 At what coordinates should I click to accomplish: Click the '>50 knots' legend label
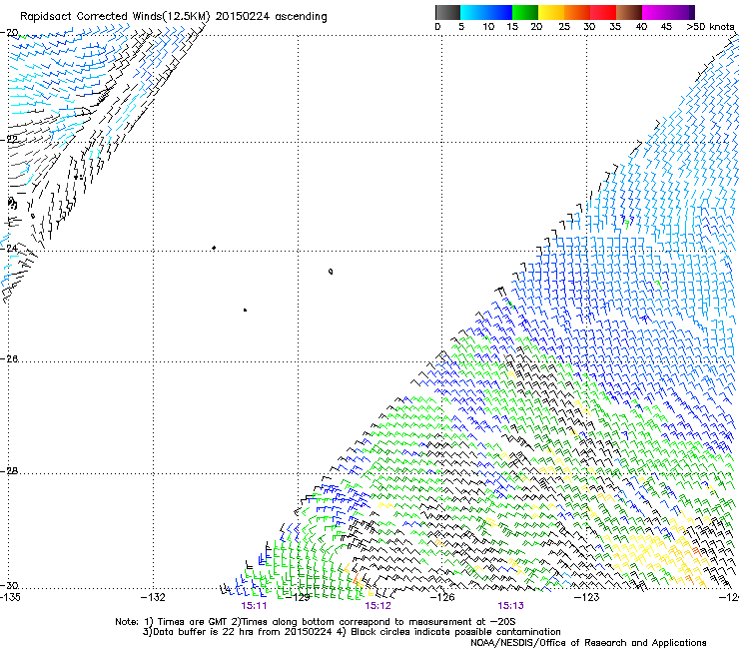tap(710, 27)
